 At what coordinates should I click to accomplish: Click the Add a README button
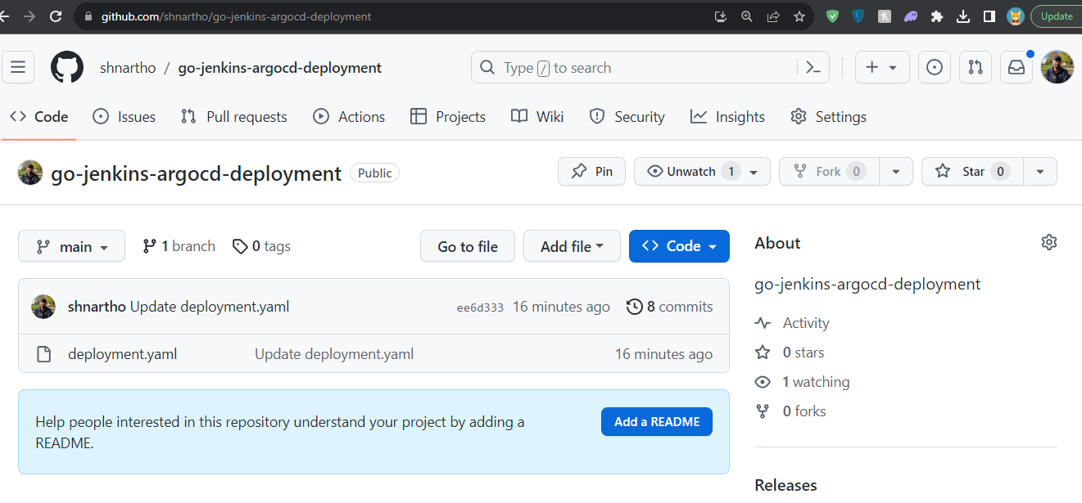[x=657, y=422]
